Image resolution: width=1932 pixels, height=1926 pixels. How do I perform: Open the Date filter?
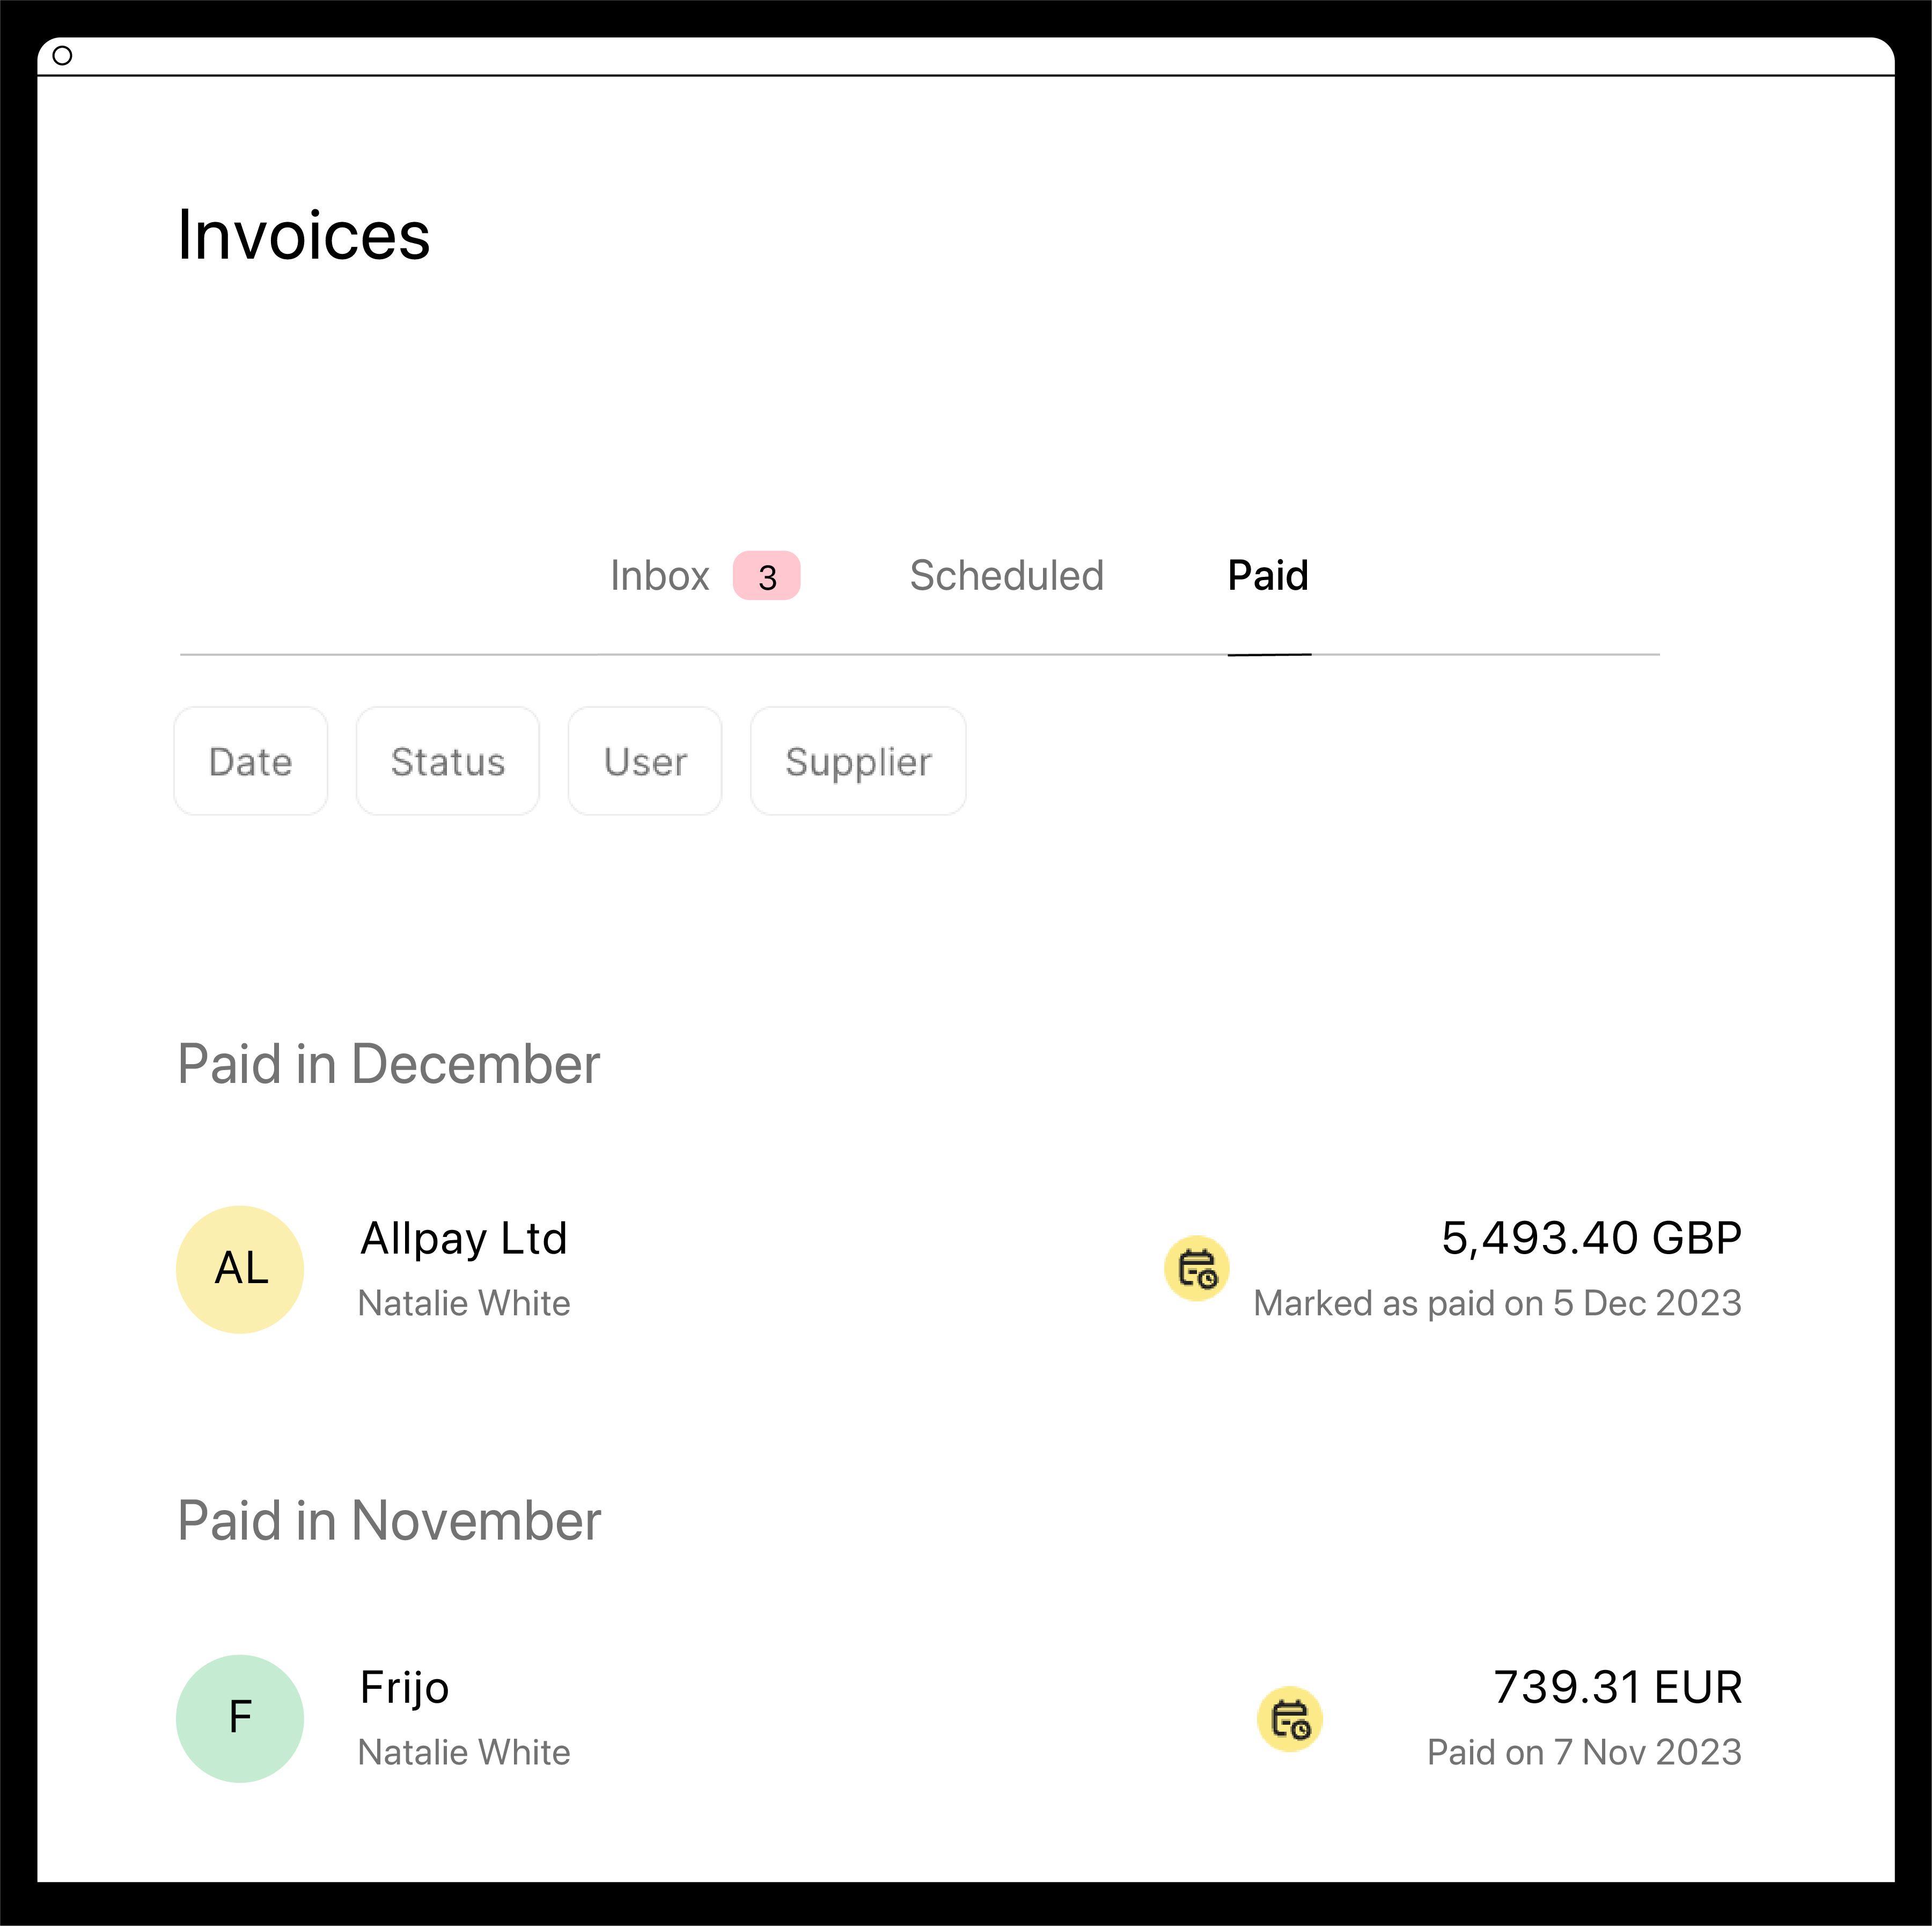click(250, 761)
